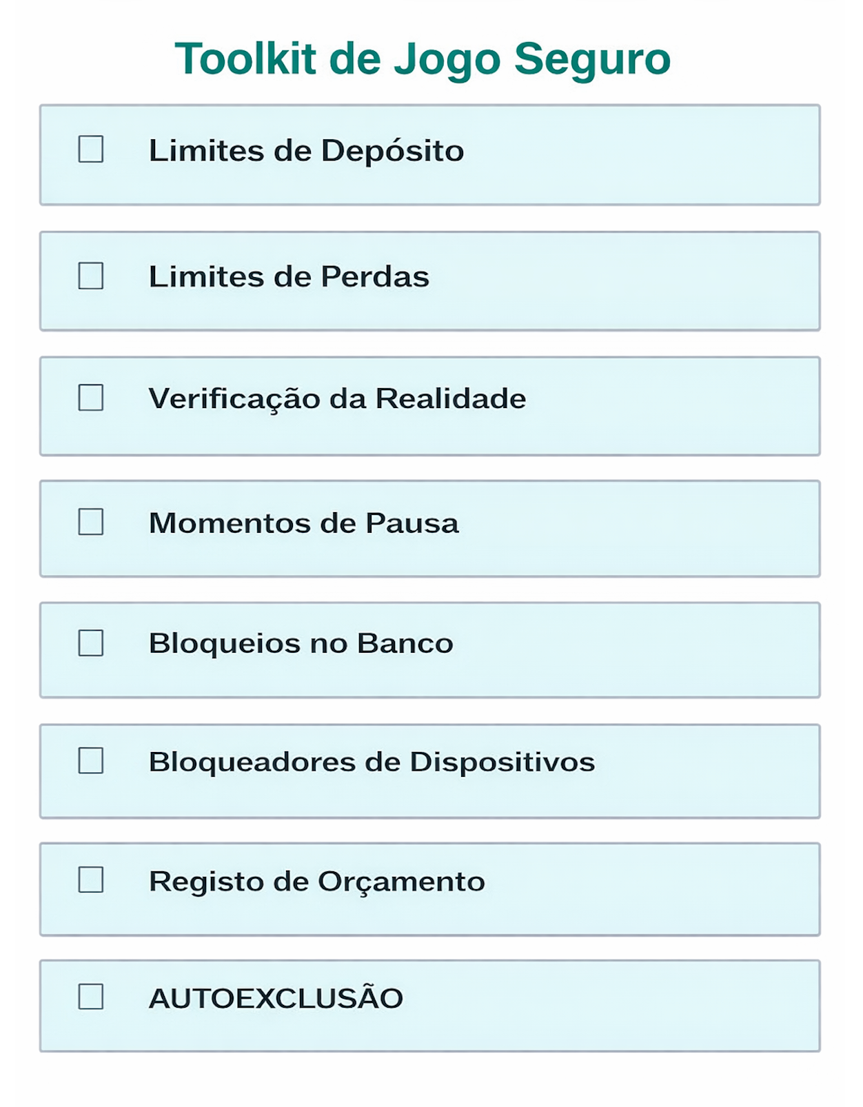Click the Momentos de Pausa label text
Viewport: 863px width, 1107px height.
(x=303, y=523)
